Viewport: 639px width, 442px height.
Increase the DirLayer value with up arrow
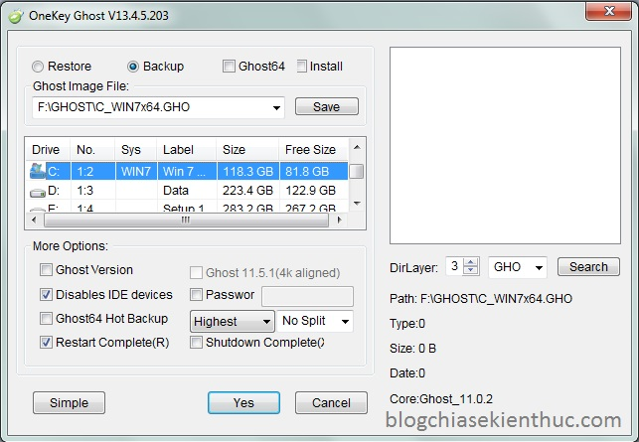click(x=471, y=263)
